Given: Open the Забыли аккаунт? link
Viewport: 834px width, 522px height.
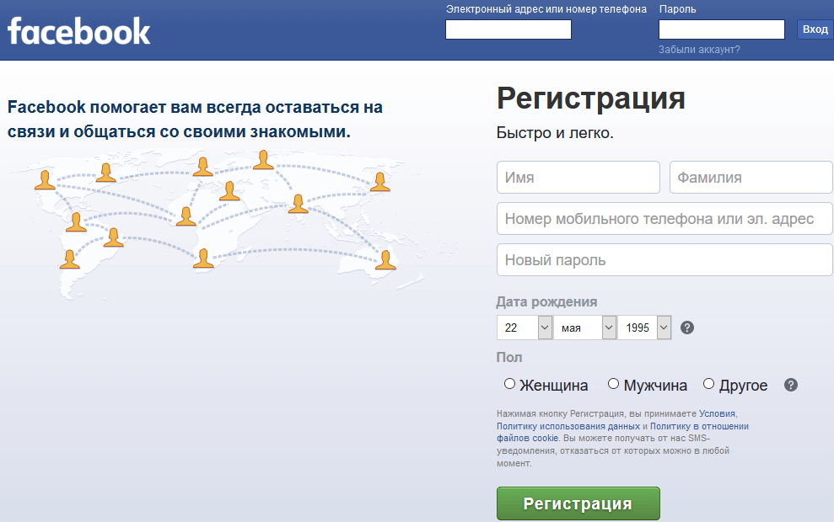Looking at the screenshot, I should tap(699, 50).
